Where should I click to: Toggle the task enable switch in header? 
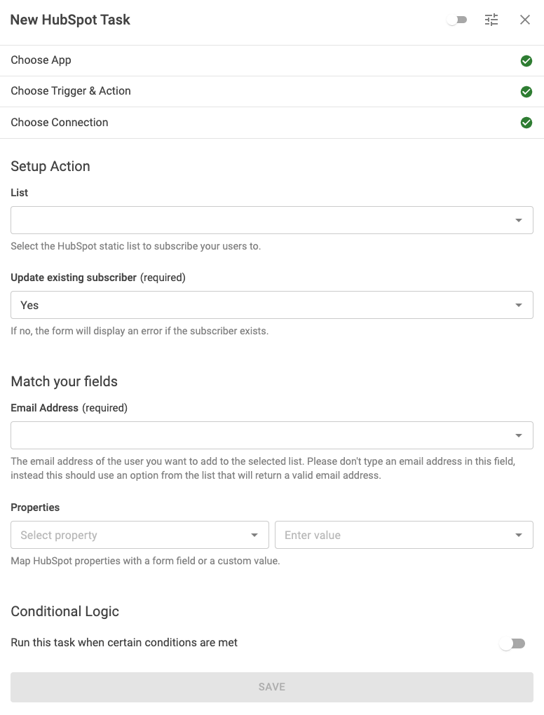pyautogui.click(x=457, y=20)
